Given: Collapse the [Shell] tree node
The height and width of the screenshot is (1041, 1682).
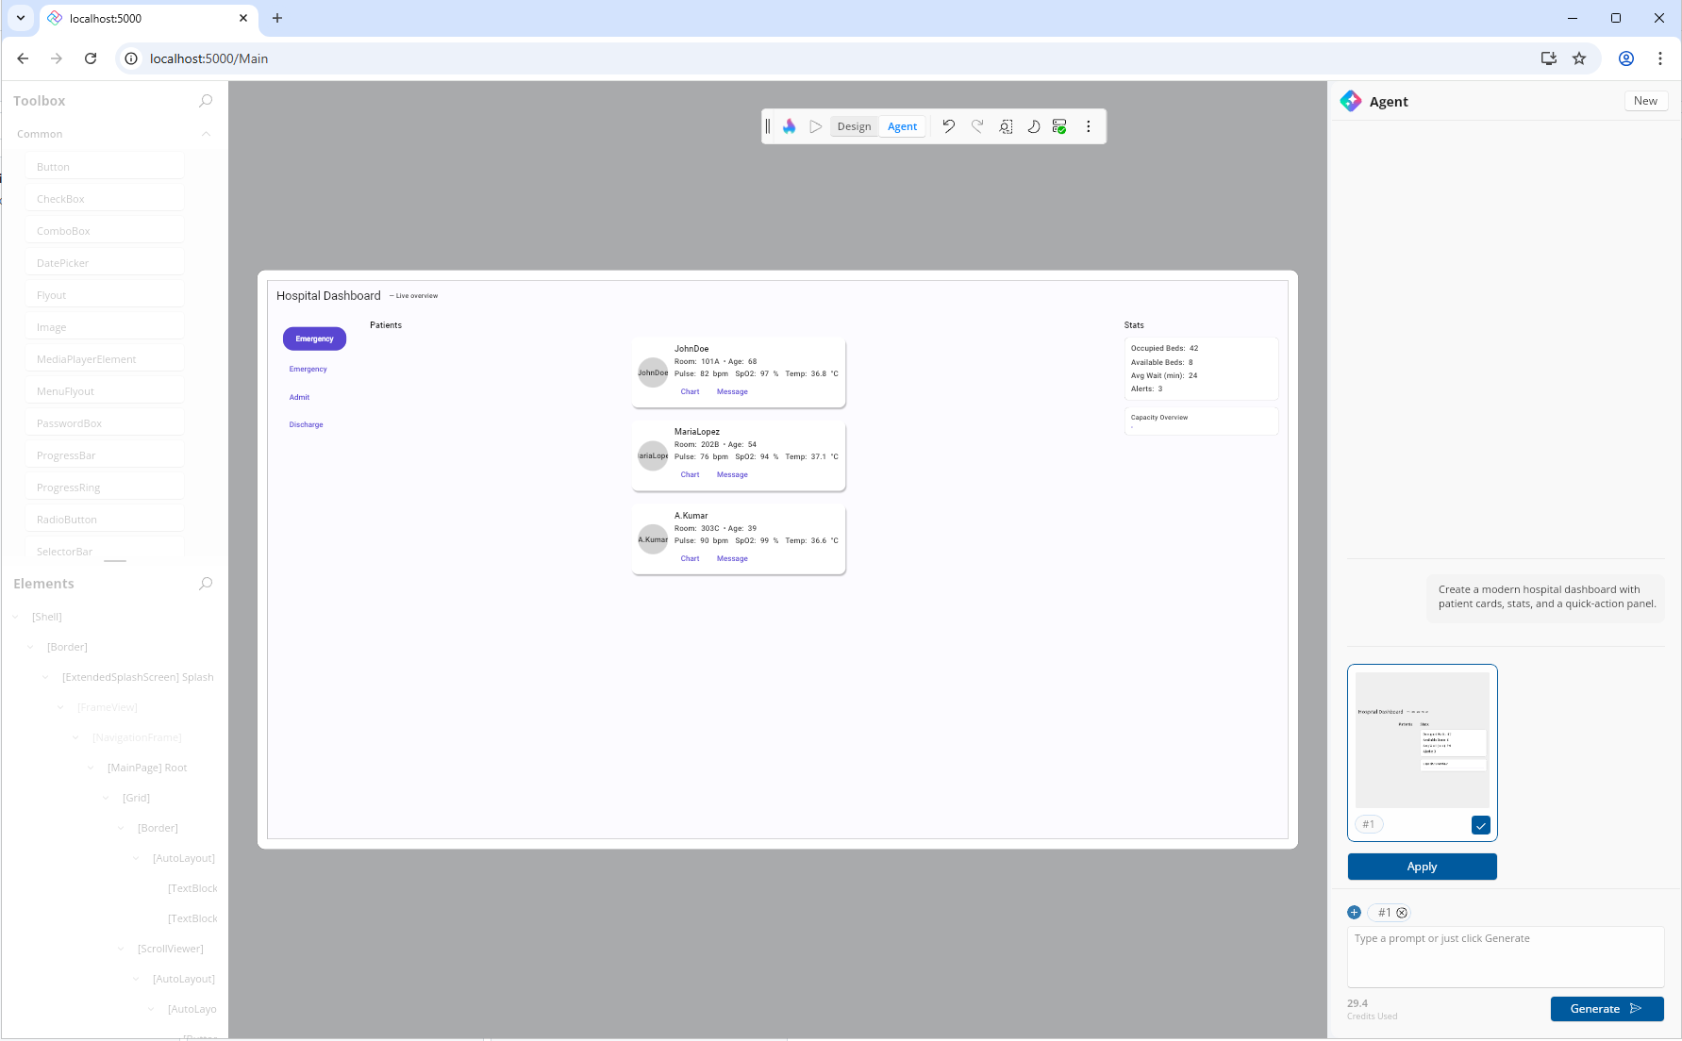Looking at the screenshot, I should [16, 617].
